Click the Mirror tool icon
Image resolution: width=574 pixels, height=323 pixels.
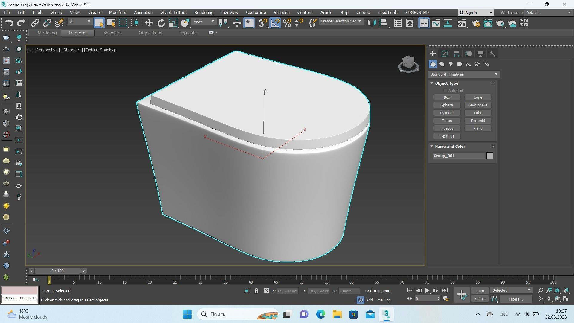coord(372,23)
